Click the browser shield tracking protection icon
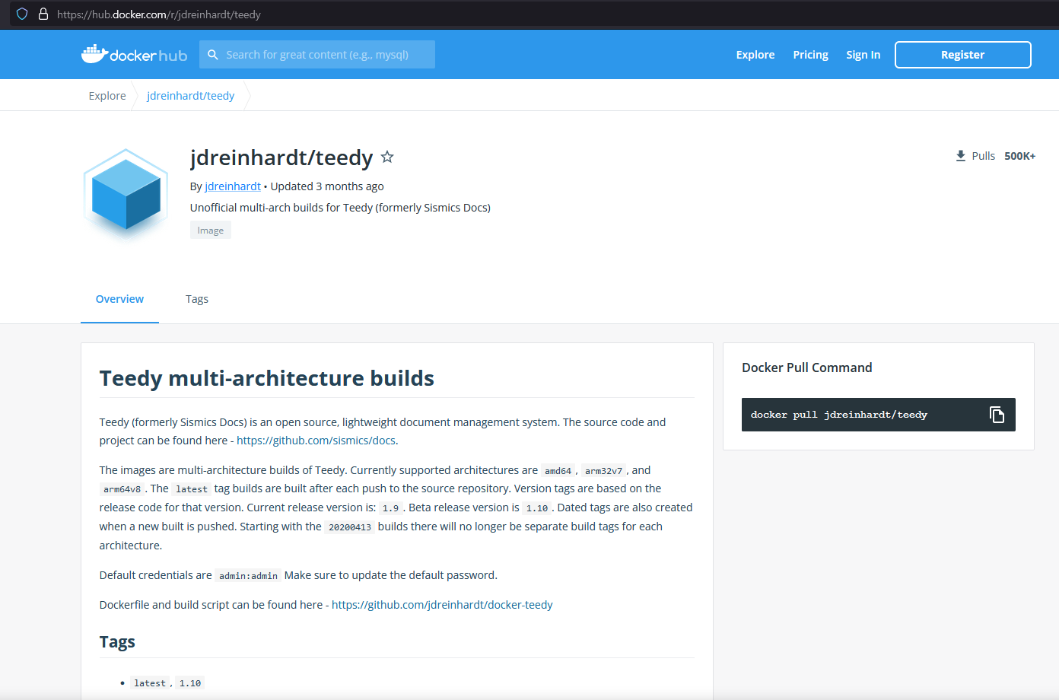Viewport: 1059px width, 700px height. pos(22,14)
